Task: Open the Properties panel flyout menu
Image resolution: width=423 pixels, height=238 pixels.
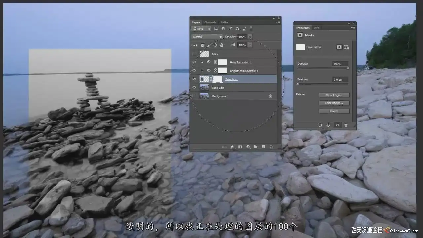Action: coord(354,28)
